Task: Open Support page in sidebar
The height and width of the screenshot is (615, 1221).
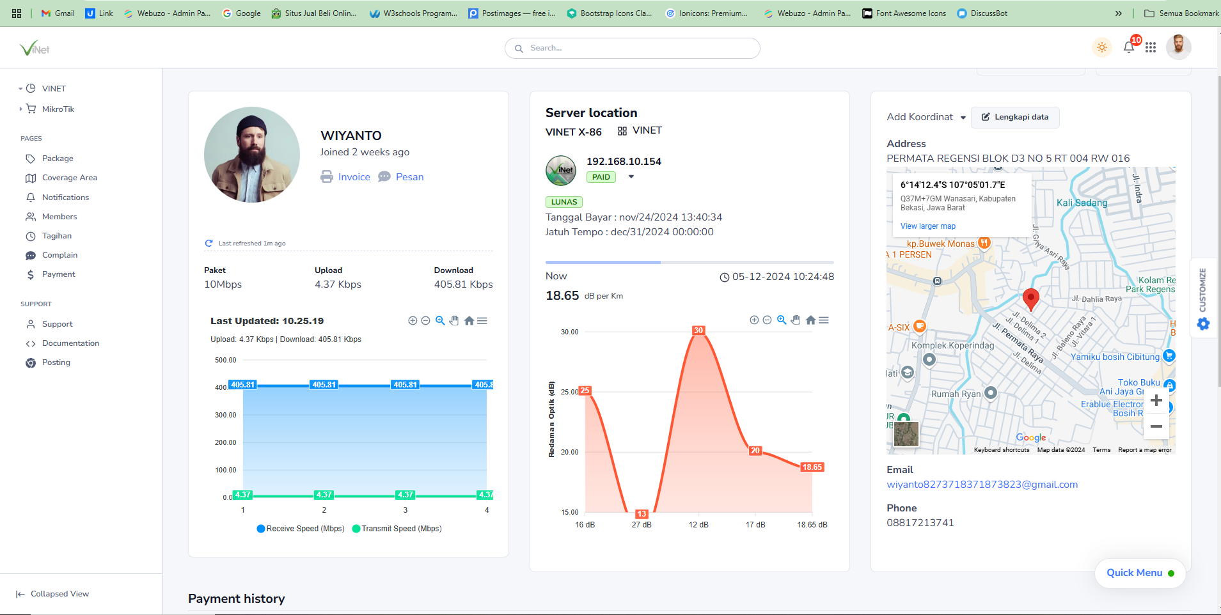Action: click(57, 324)
